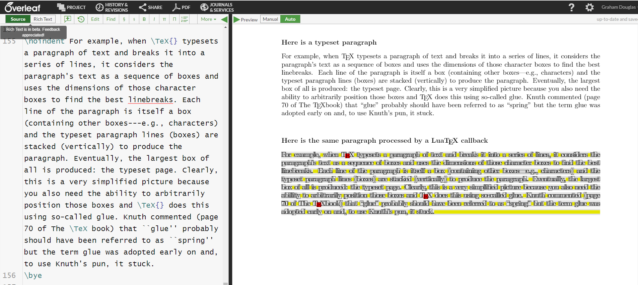Open the settings gear icon

589,7
